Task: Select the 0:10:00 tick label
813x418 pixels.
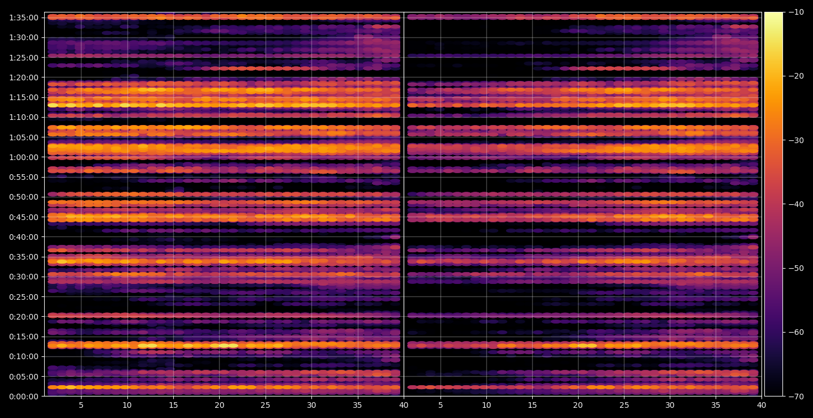Action: coord(24,356)
